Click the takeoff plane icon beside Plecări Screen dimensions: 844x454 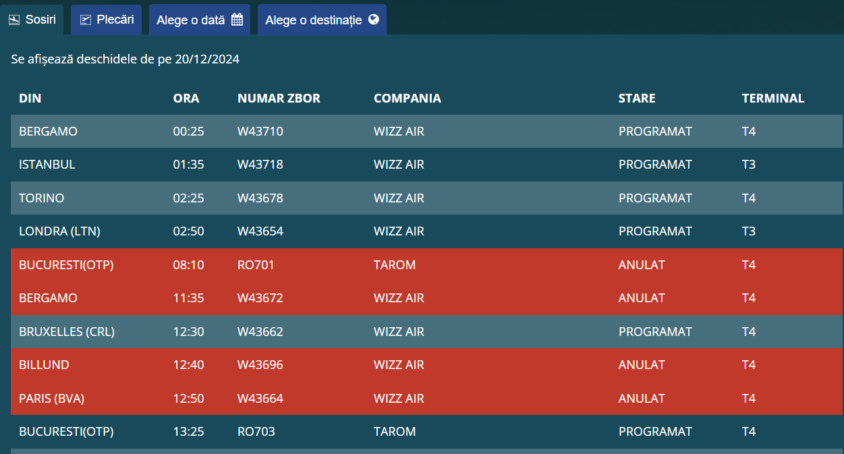pos(85,20)
